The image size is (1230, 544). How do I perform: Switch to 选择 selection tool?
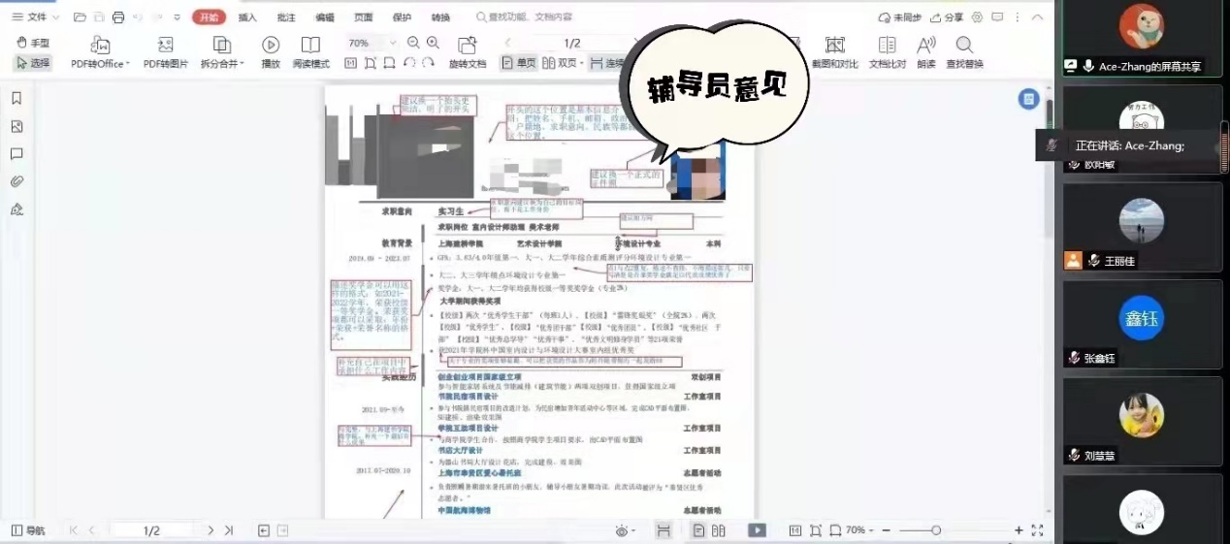pos(32,63)
